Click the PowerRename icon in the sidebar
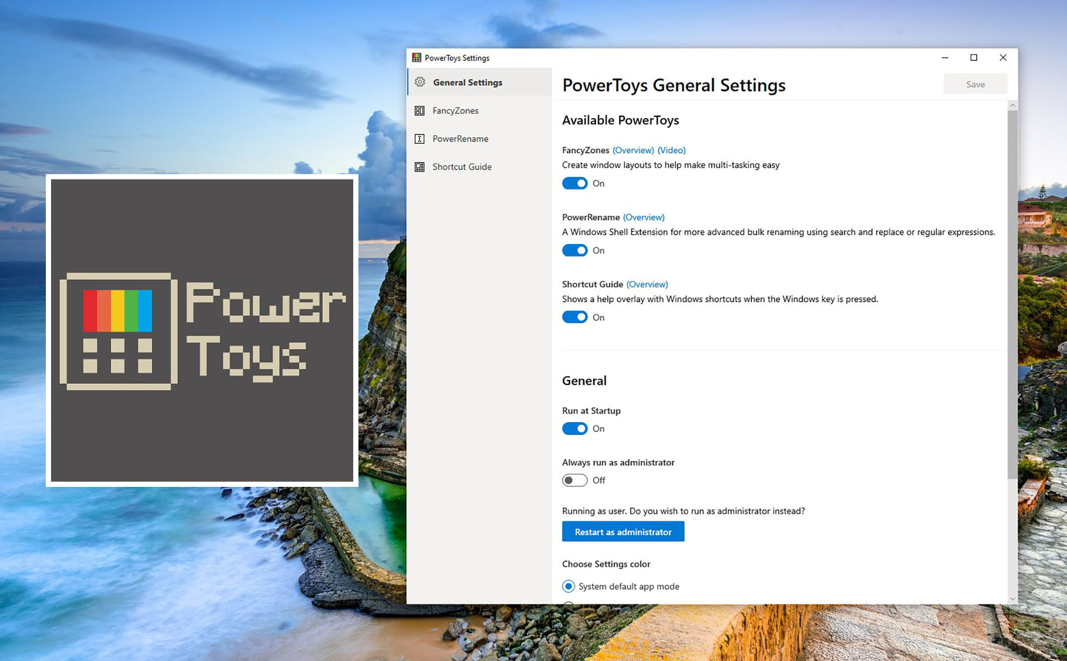1067x661 pixels. click(x=420, y=138)
